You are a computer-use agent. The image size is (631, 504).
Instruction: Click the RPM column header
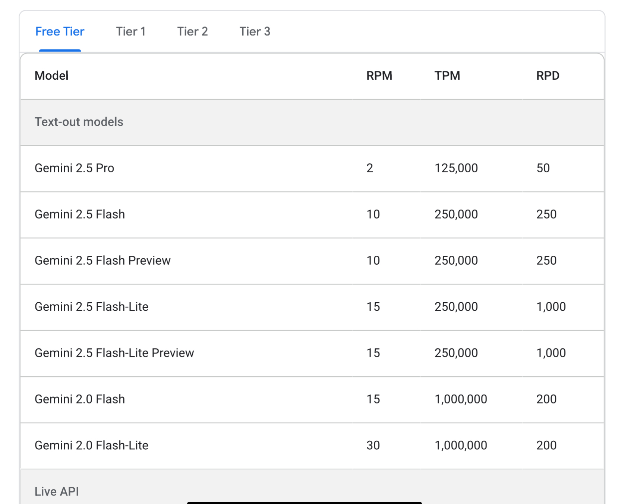tap(379, 76)
